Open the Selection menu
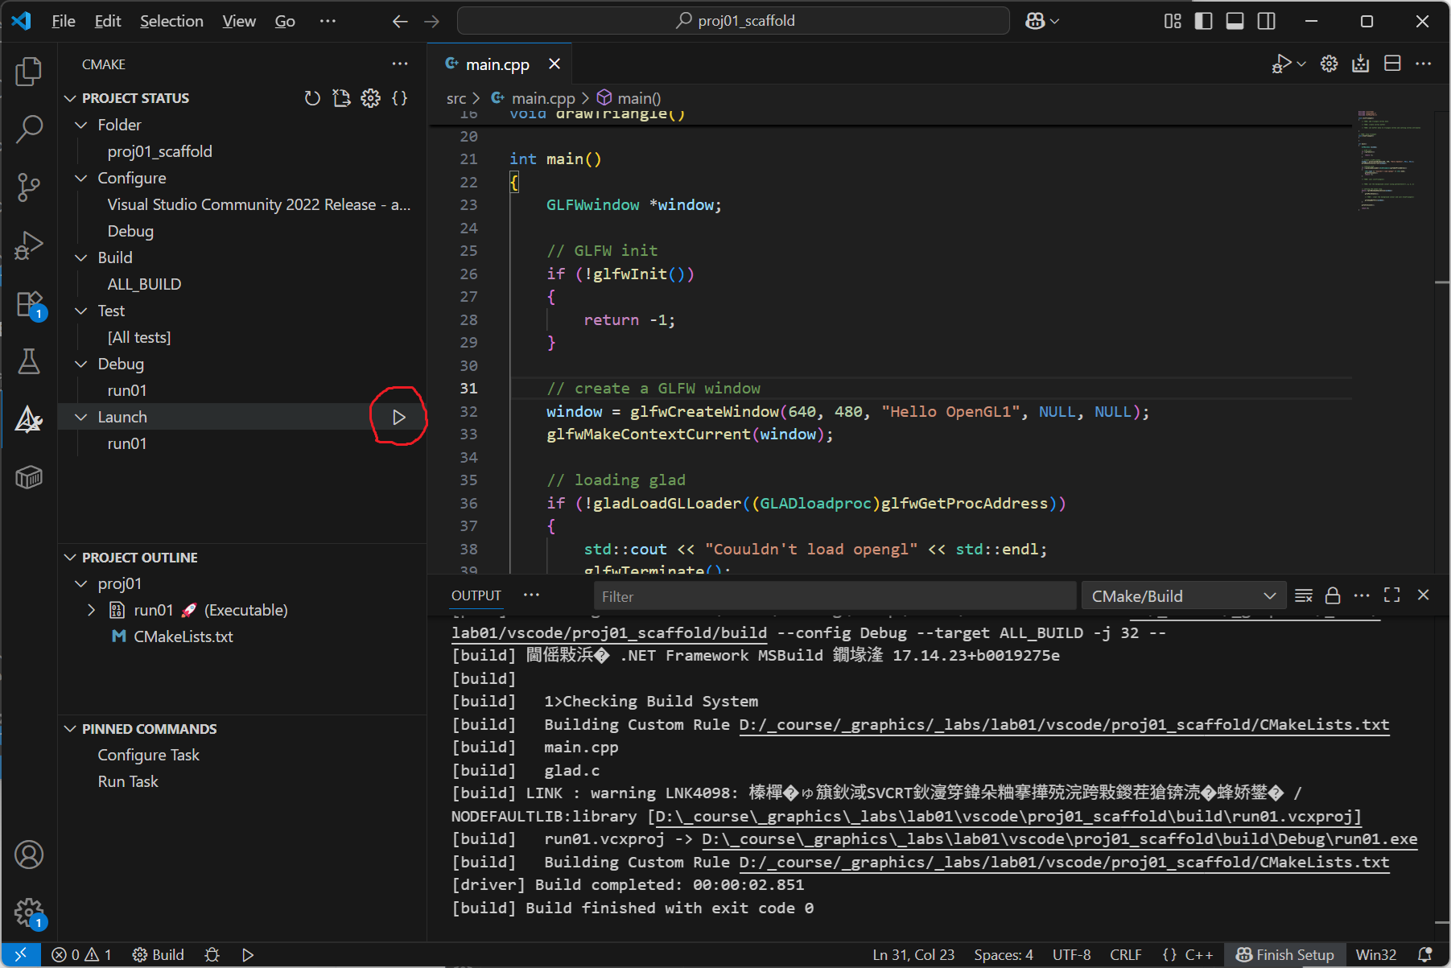This screenshot has width=1451, height=968. (x=171, y=21)
